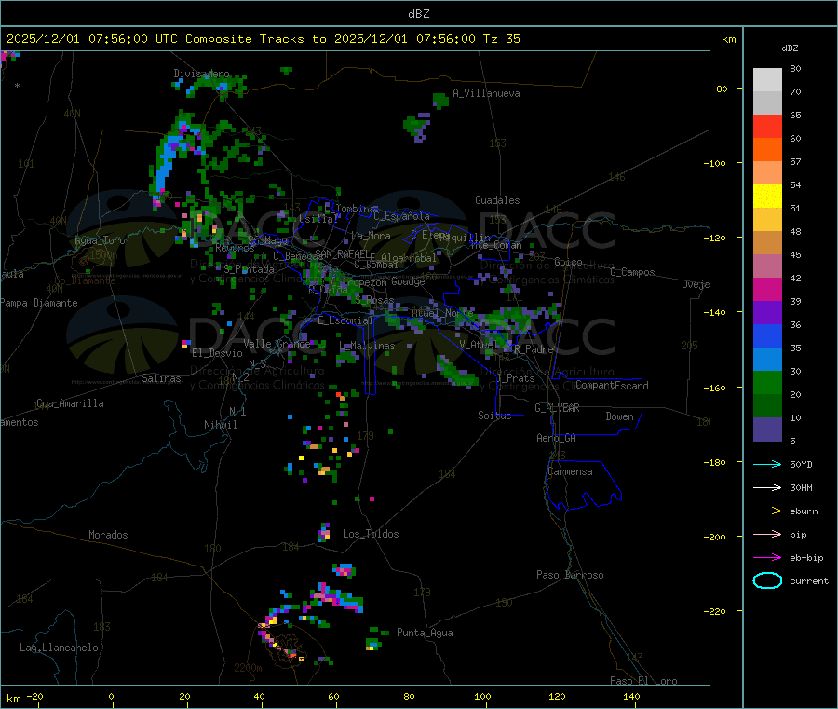The width and height of the screenshot is (838, 709).
Task: Click the -80 km axis tick label
Action: coord(719,89)
